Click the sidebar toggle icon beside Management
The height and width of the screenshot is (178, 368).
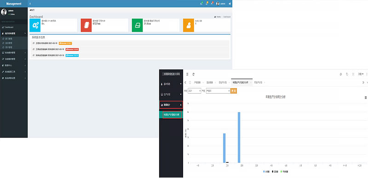coord(30,4)
